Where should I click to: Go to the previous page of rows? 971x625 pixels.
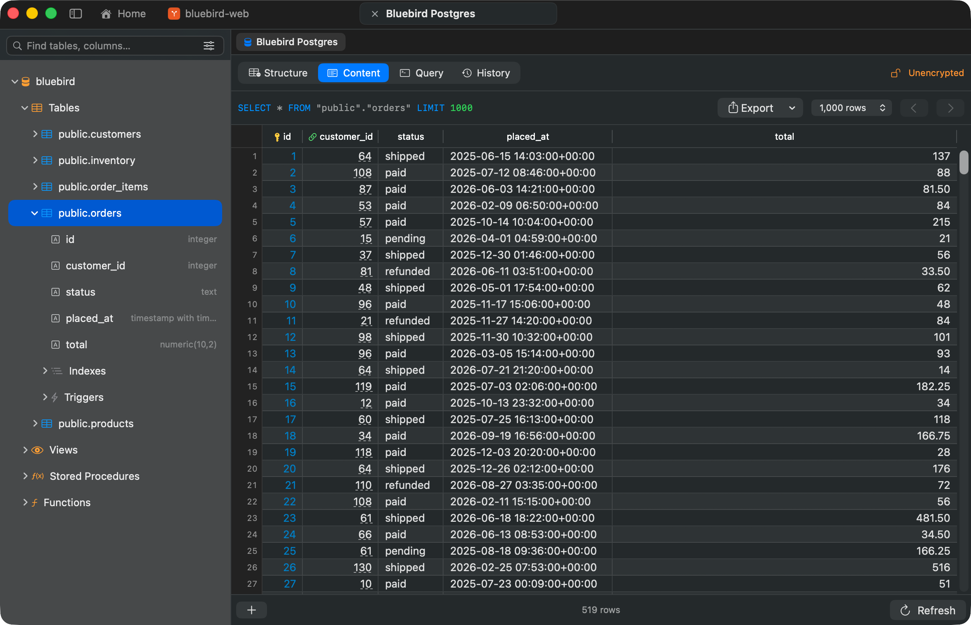coord(914,108)
